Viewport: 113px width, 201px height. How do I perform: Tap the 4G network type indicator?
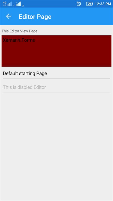[x=5, y=3]
